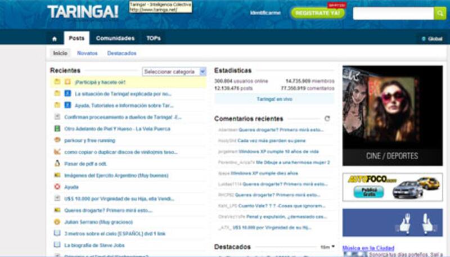Click icon beside 'parkour y free running'
This screenshot has height=257, width=450.
click(x=57, y=140)
